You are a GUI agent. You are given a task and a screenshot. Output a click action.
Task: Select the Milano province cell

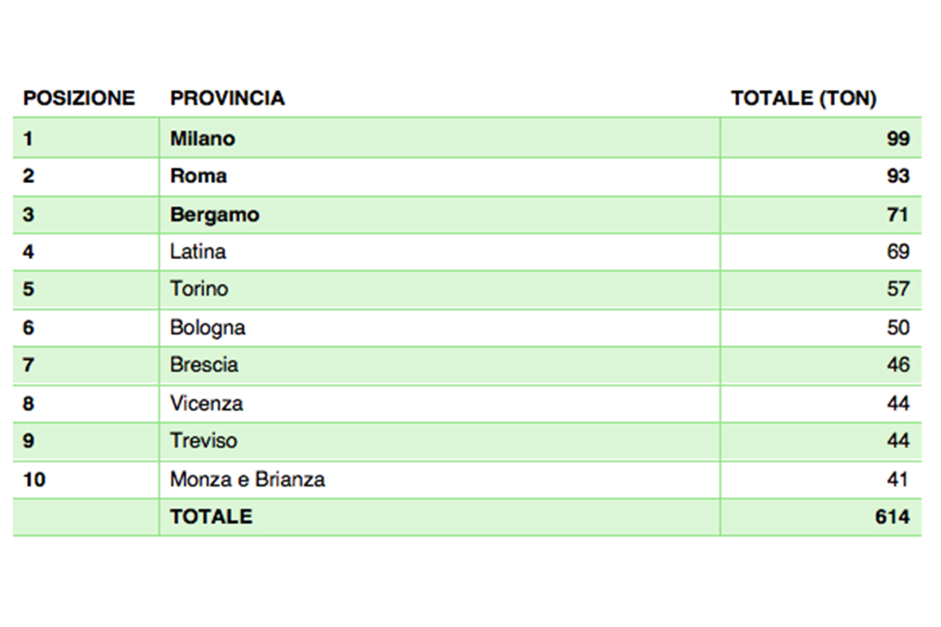203,139
